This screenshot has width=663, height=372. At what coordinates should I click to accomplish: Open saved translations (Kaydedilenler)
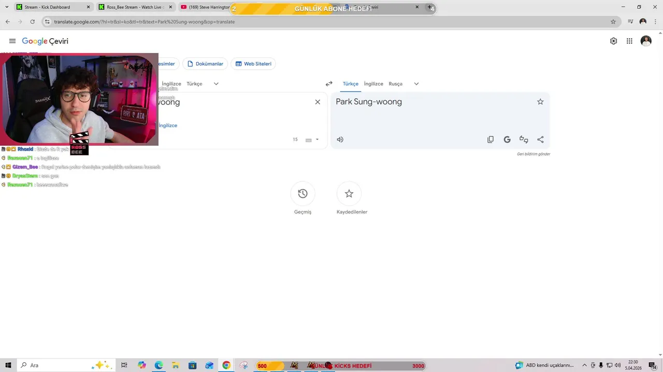tap(349, 194)
